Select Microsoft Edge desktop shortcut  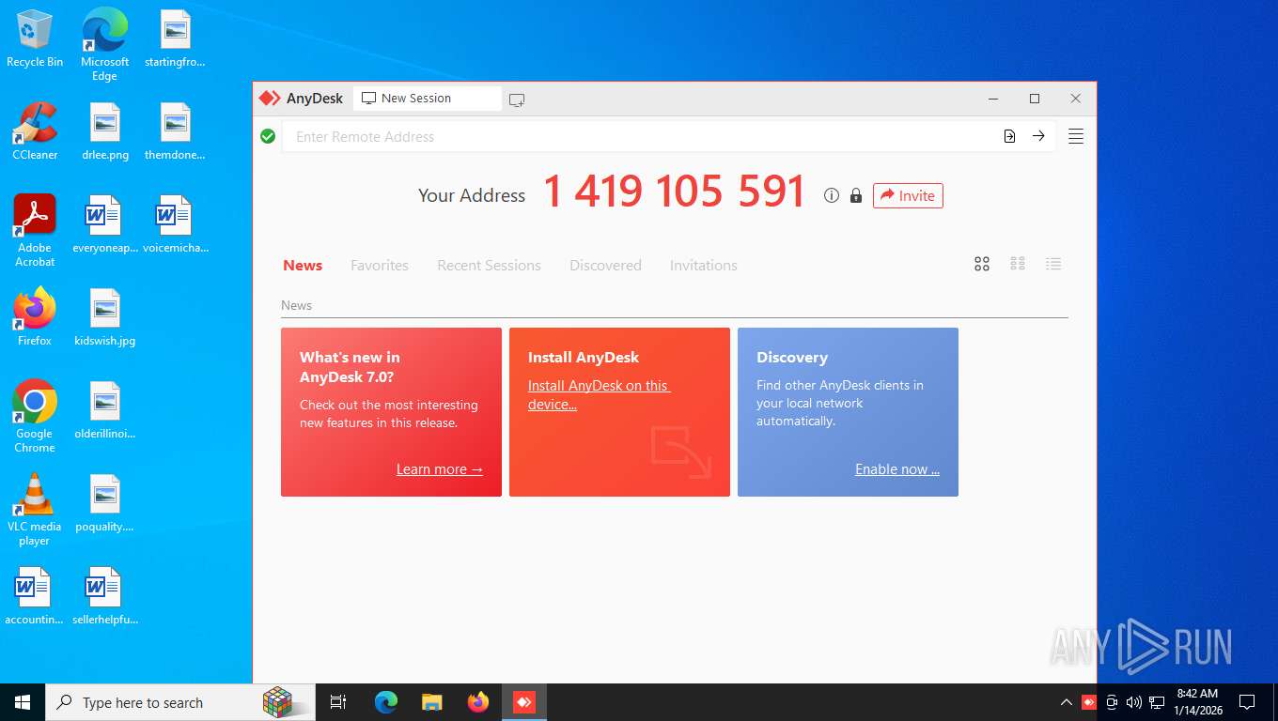[104, 44]
